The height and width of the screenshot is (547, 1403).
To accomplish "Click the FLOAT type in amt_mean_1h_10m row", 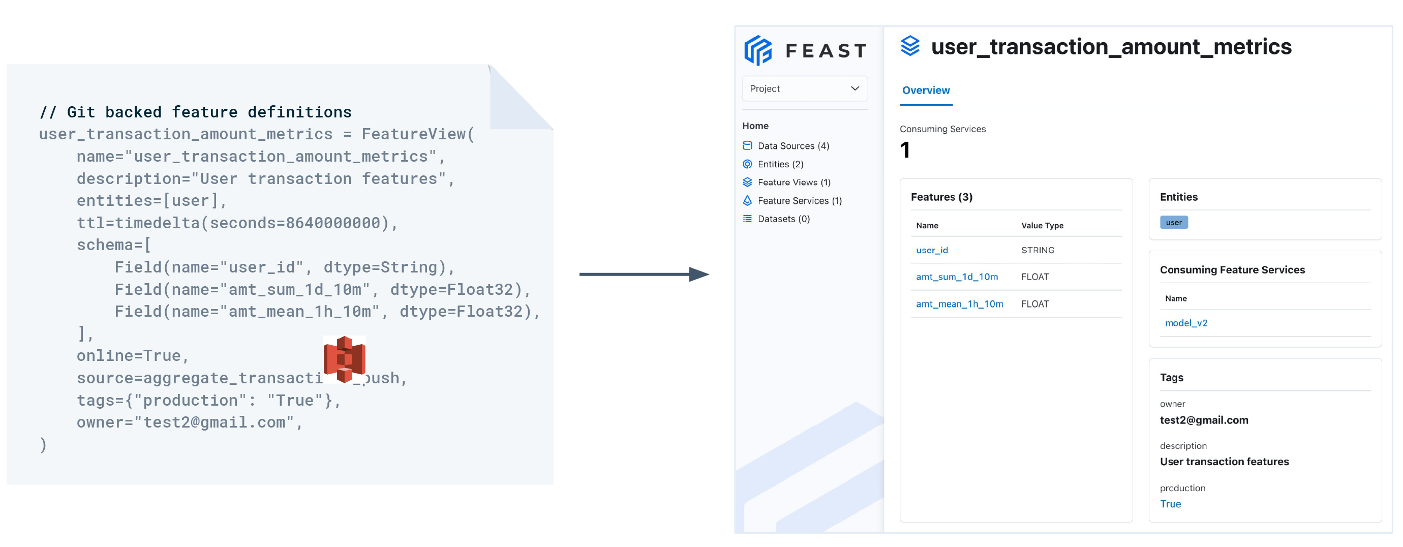I will (x=1035, y=304).
